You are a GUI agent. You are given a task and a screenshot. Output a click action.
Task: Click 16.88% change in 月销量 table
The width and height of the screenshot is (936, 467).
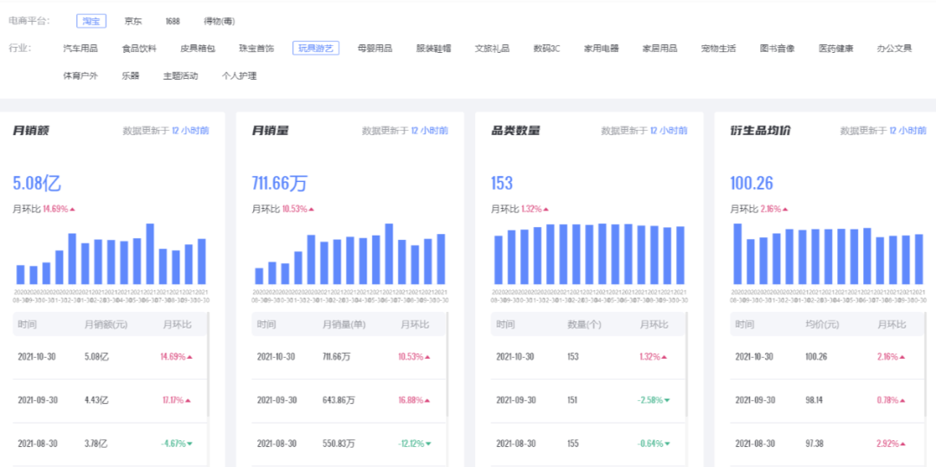click(415, 400)
